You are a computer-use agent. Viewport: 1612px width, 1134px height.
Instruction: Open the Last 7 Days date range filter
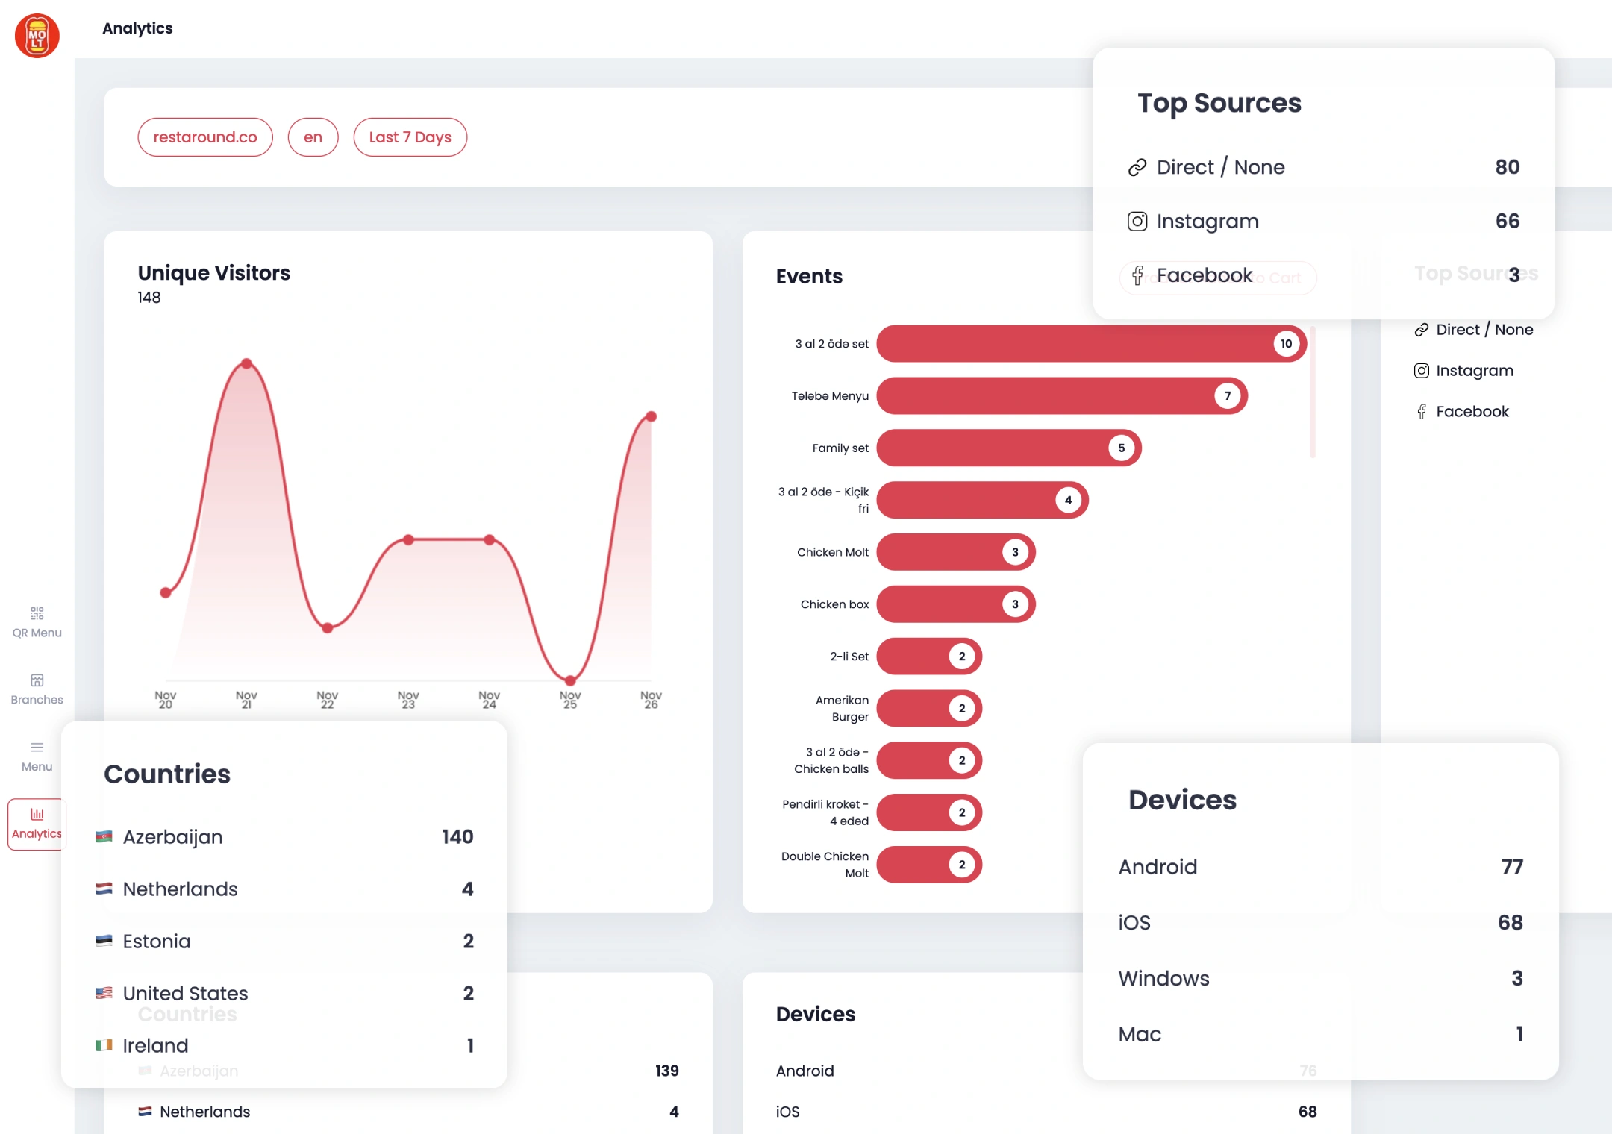[x=410, y=137]
